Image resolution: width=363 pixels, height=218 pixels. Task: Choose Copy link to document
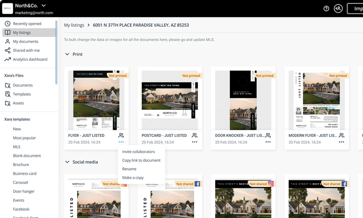coord(141,160)
